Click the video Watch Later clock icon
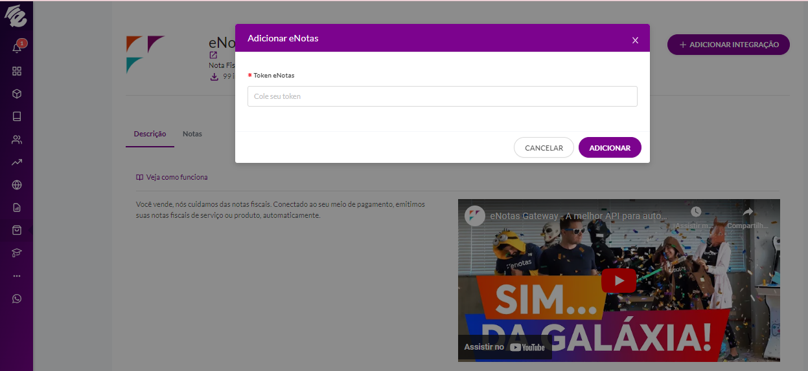The width and height of the screenshot is (808, 371). [695, 212]
